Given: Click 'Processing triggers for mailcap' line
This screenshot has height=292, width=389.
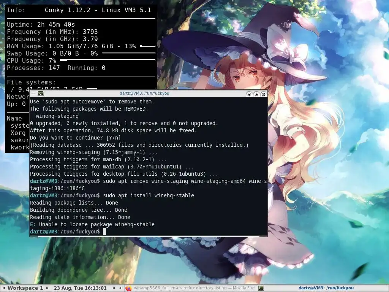Looking at the screenshot, I should pyautogui.click(x=112, y=167).
